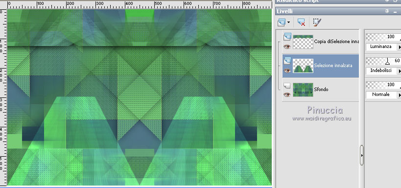Click the Selezione innalzata opacity slider at 60

383,61
